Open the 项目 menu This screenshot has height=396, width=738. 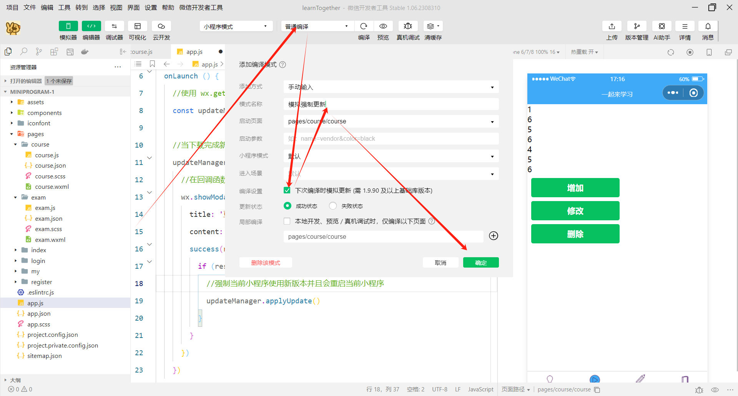12,7
